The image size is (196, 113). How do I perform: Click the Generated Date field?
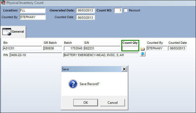coord(85,10)
